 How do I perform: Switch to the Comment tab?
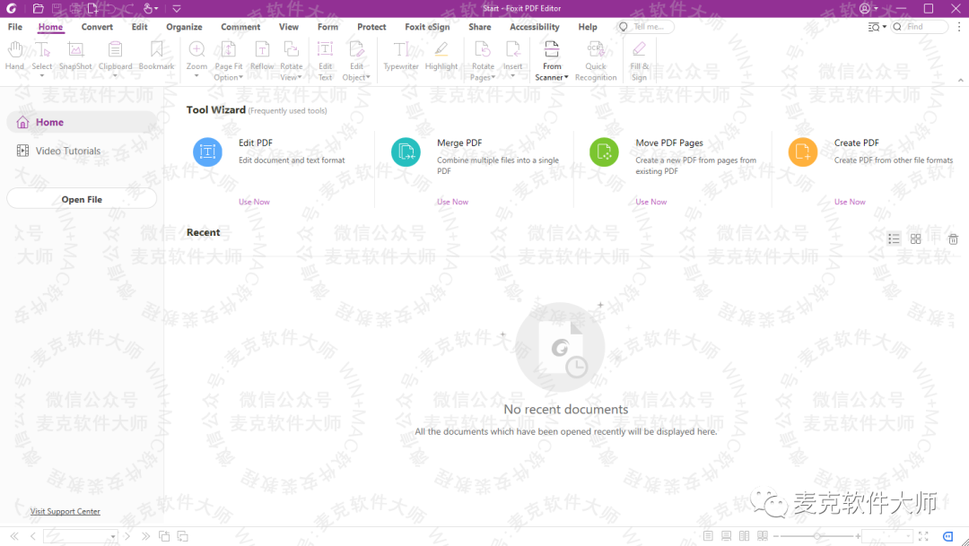point(240,27)
